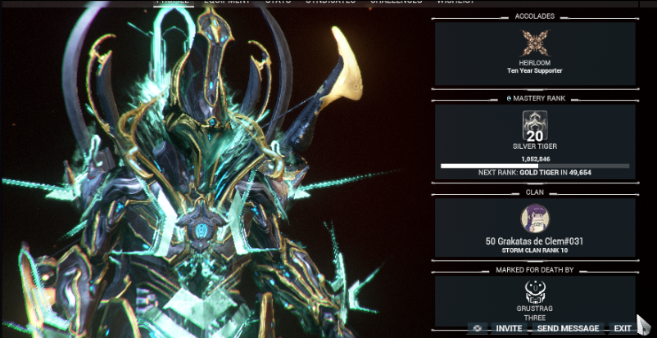Click the Storm Clan Rank 10 text
This screenshot has width=657, height=338.
535,250
